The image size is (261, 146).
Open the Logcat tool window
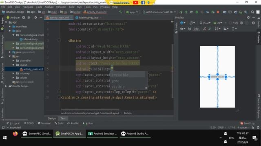click(13, 123)
